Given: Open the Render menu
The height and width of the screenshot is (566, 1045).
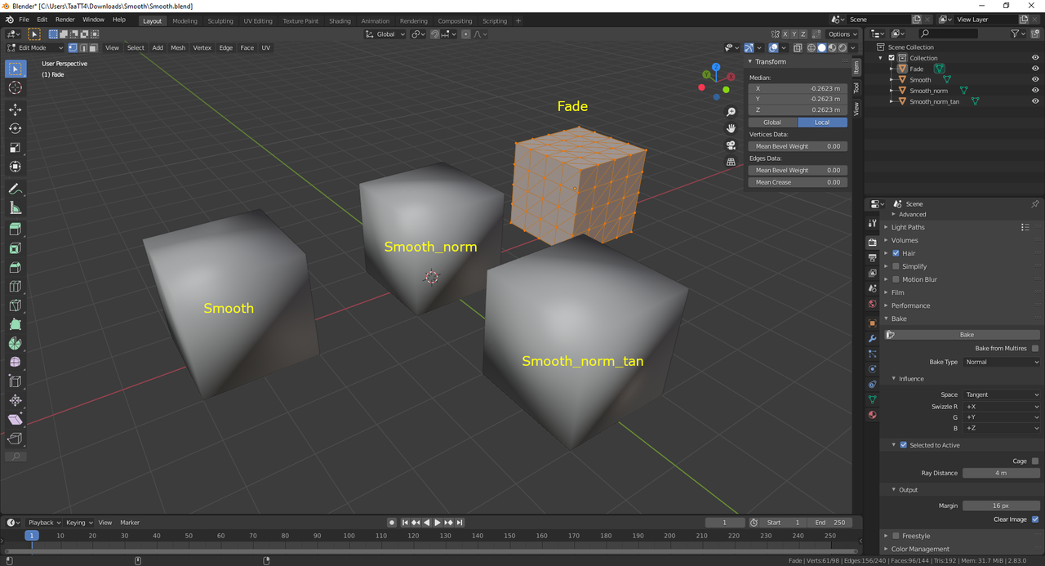Looking at the screenshot, I should [64, 19].
